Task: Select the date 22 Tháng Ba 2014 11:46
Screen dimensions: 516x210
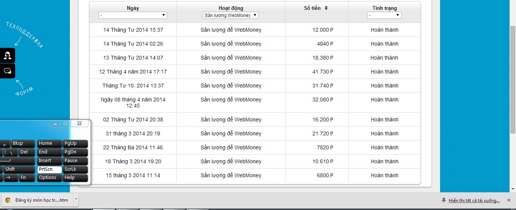Action: [x=133, y=147]
